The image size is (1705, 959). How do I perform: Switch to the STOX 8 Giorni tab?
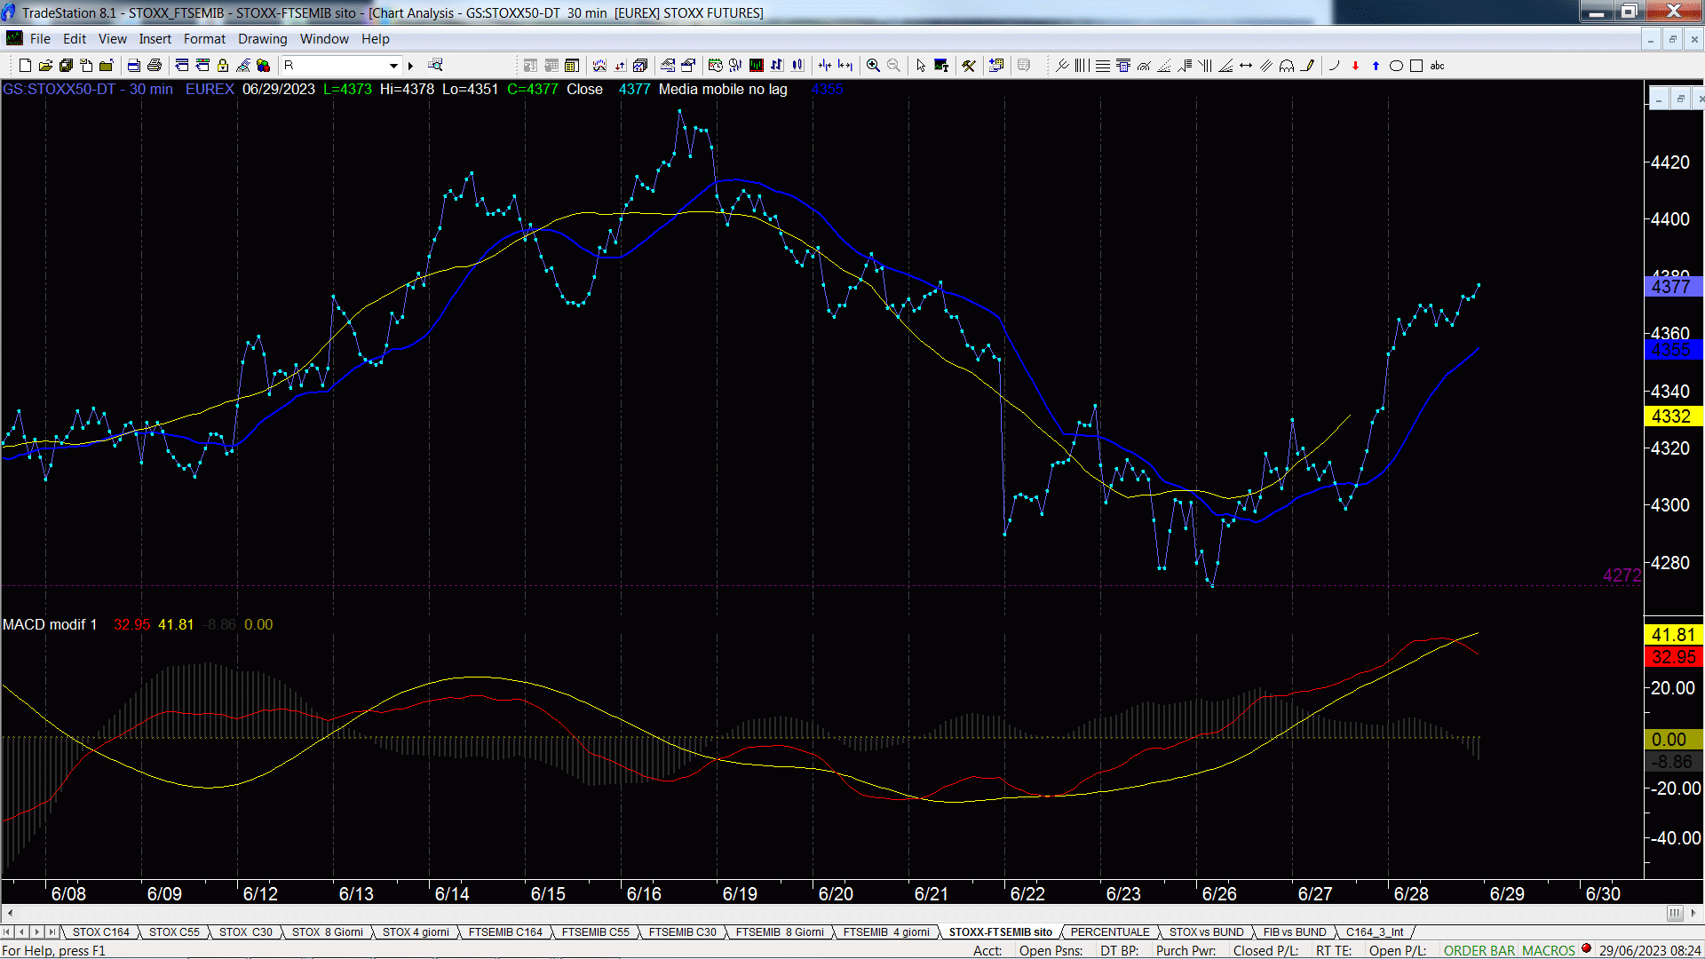click(x=328, y=931)
